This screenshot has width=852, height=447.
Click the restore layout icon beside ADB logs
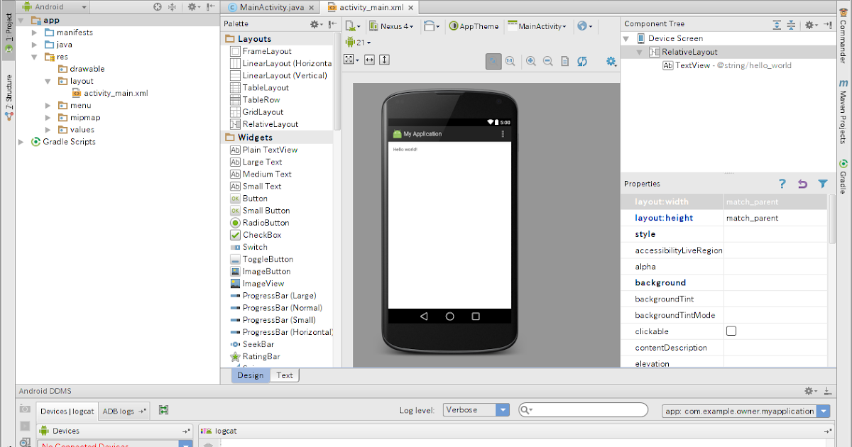pos(164,410)
